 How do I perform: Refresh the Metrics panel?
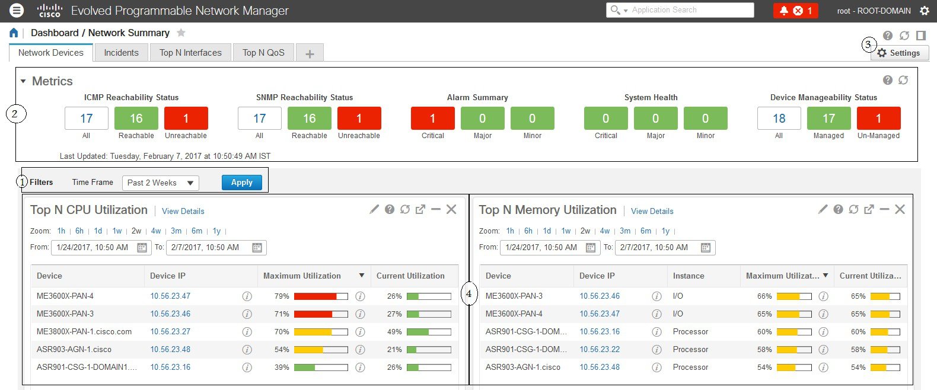pyautogui.click(x=903, y=80)
